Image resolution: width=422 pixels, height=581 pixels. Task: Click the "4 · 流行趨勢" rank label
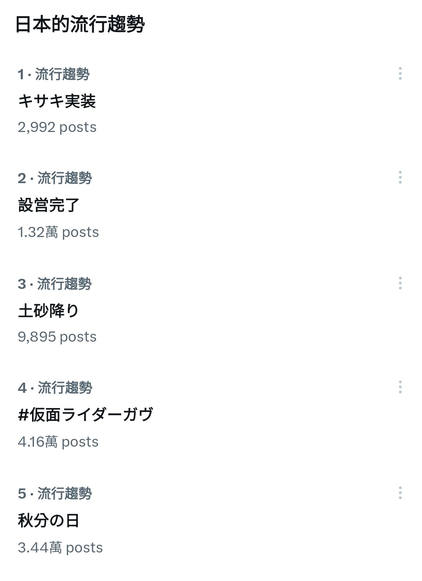55,388
